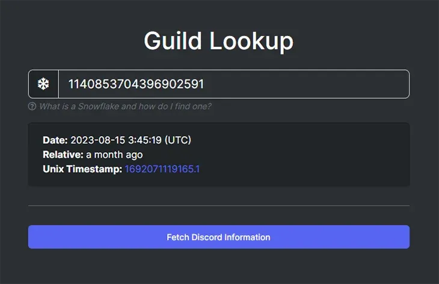Click the bold "Date:" label

(x=55, y=140)
